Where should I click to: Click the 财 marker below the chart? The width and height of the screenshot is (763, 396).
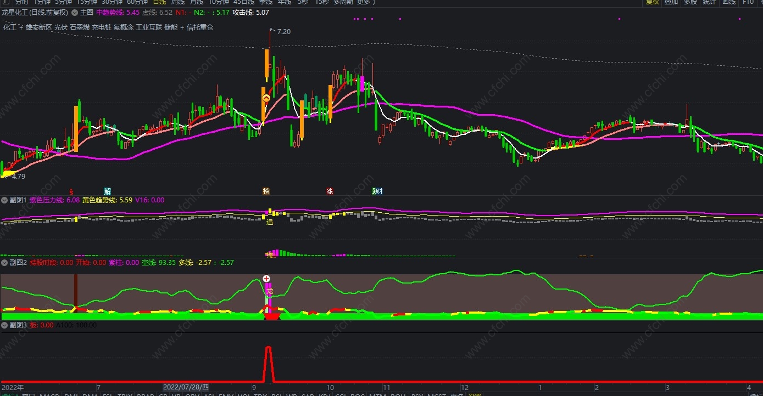tap(378, 191)
